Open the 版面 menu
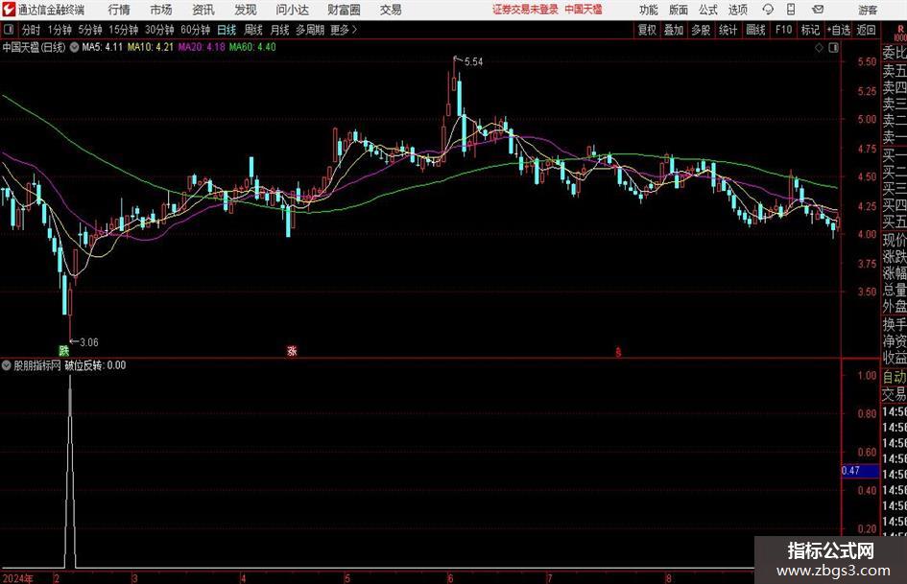This screenshot has height=584, width=907. point(678,10)
